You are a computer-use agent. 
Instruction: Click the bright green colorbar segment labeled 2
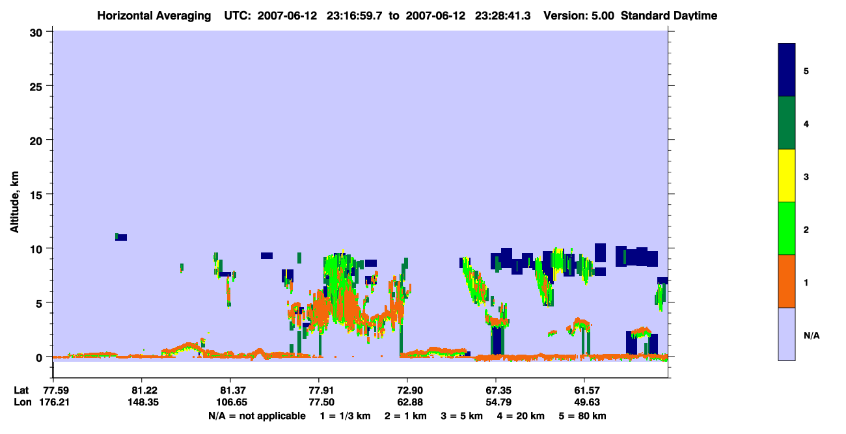786,228
